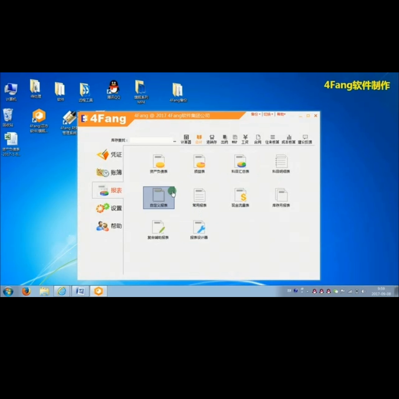Click the taskbar clock showing 9:59

point(381,291)
